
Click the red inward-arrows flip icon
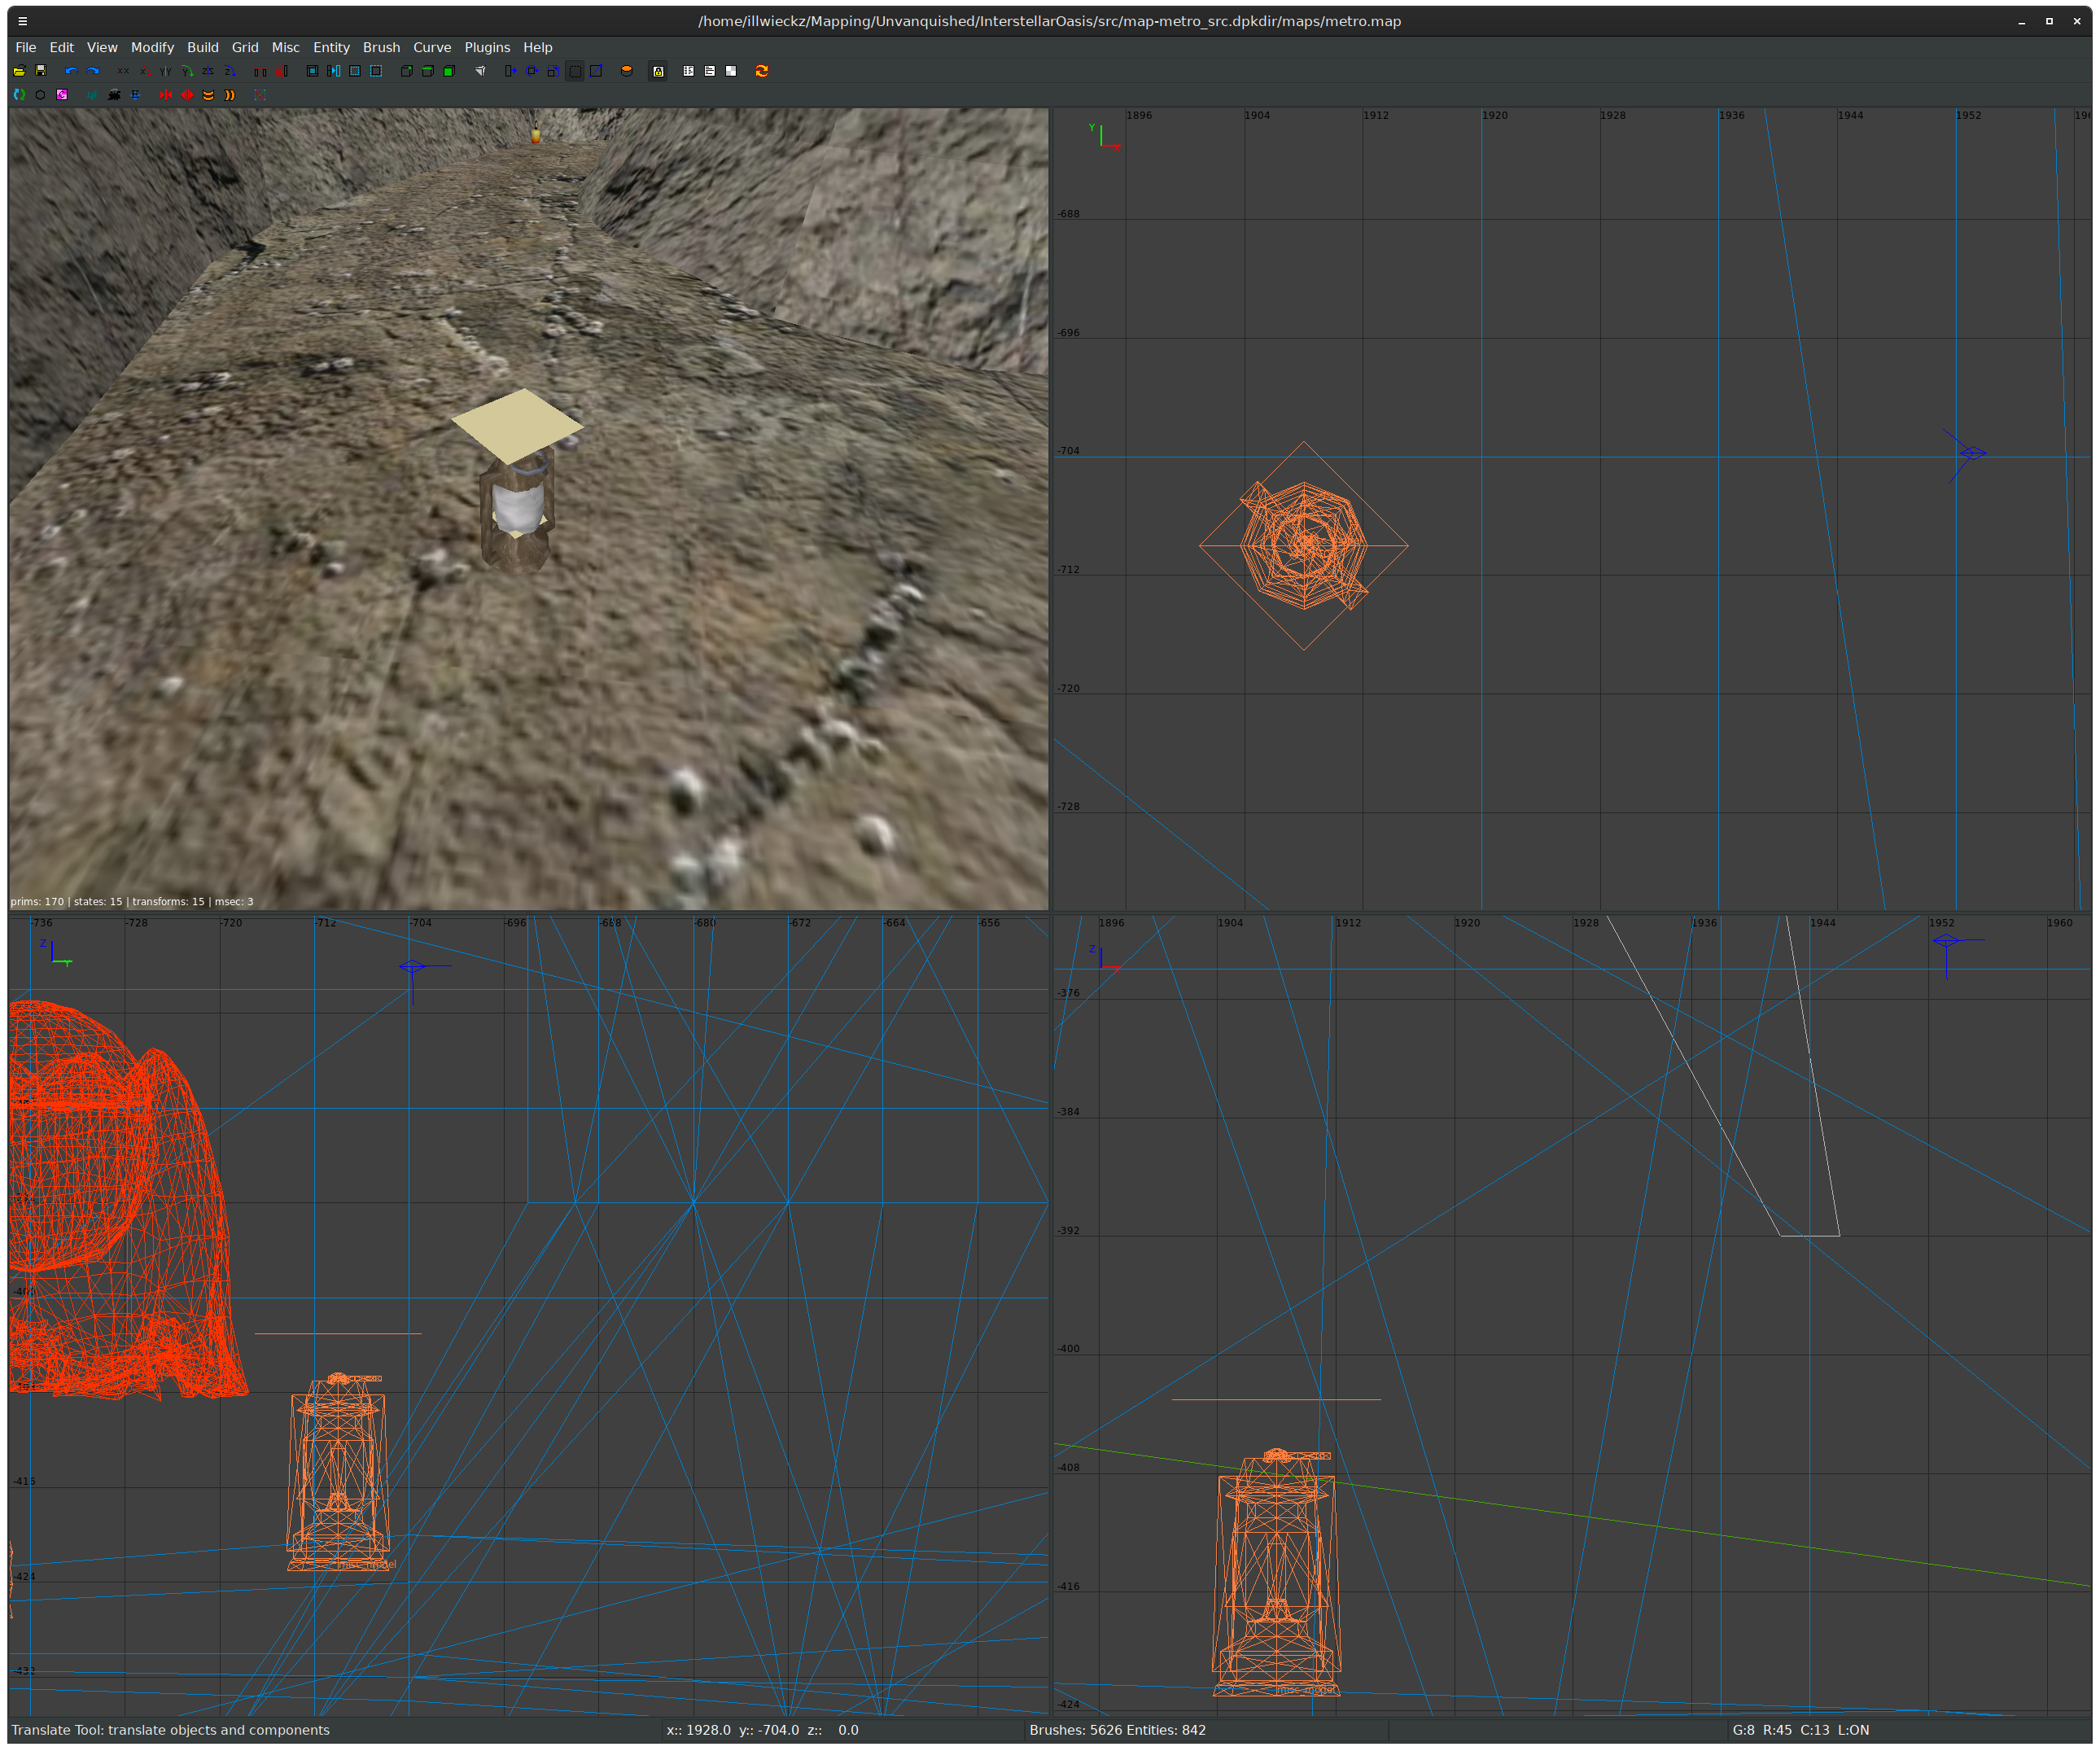(166, 95)
